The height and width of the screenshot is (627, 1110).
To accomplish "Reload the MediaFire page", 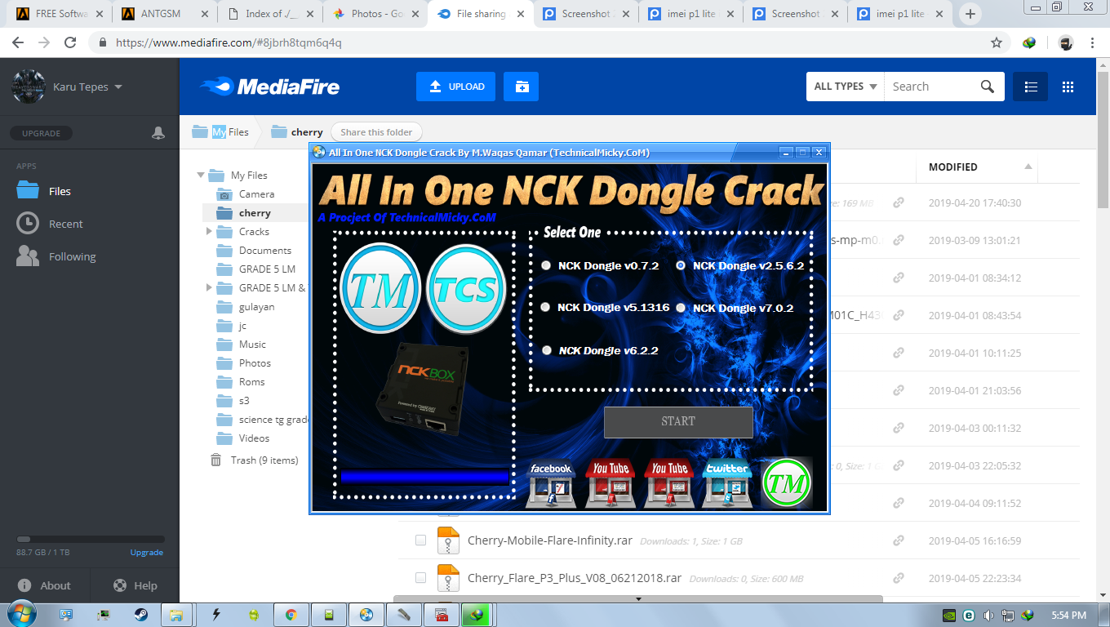I will (70, 42).
